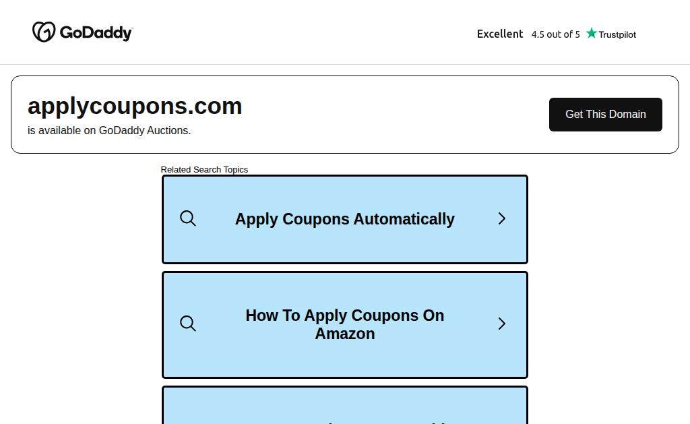Click the blue background below the Amazon topic text

point(344,359)
